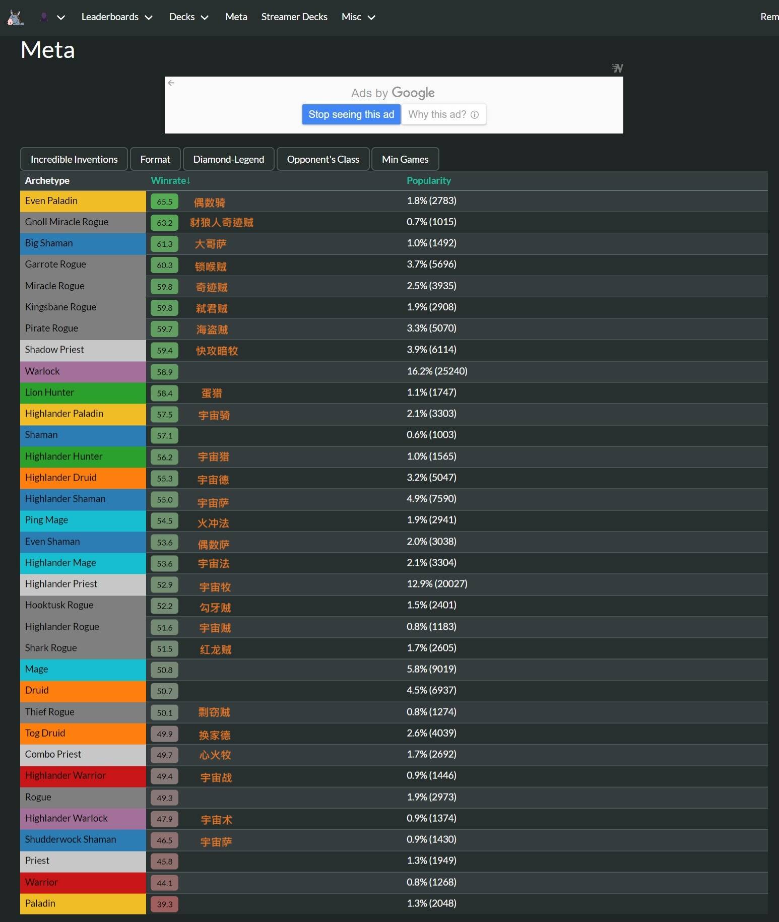Open Streamer Decks page

tap(294, 17)
